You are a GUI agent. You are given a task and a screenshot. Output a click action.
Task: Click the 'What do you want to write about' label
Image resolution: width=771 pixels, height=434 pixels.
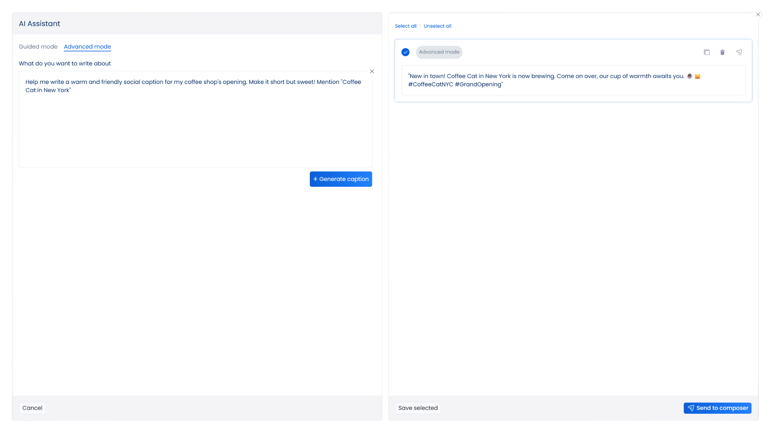click(x=65, y=64)
